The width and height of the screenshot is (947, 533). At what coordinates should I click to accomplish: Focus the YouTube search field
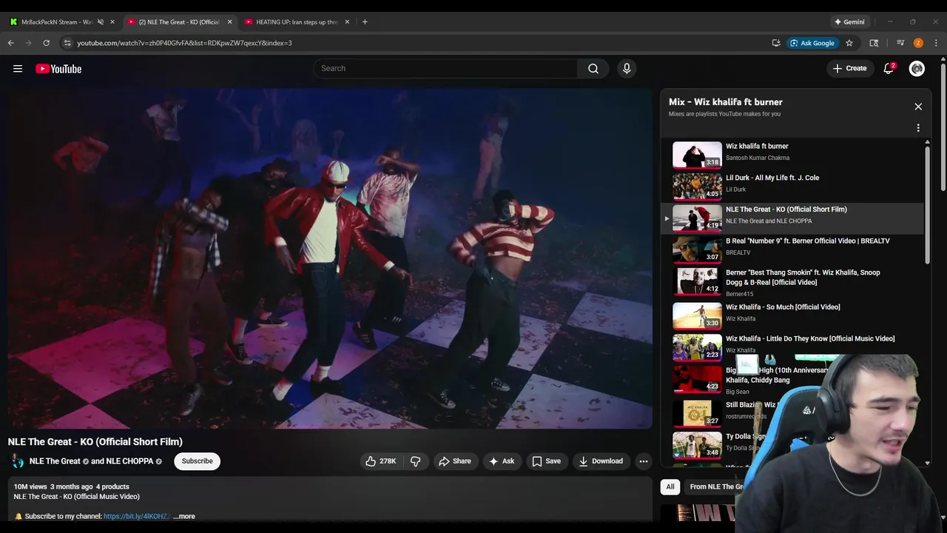[445, 69]
